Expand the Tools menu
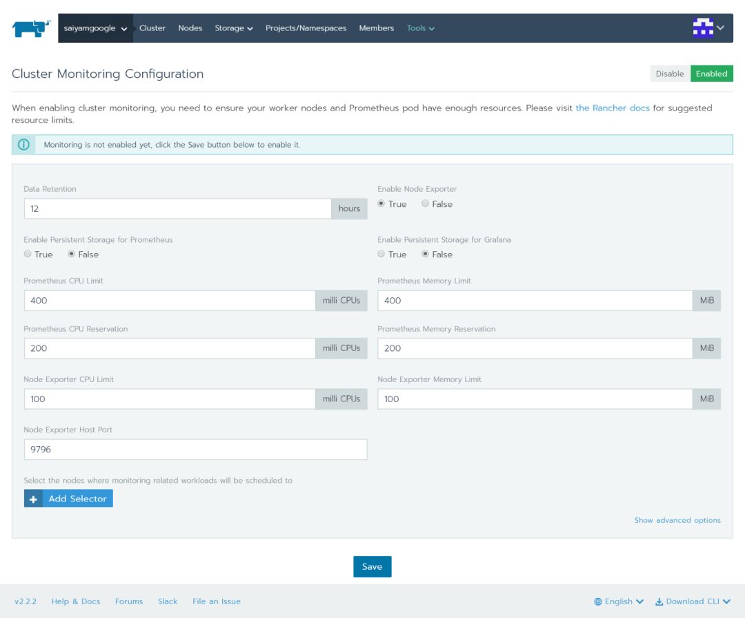The image size is (745, 618). 421,28
